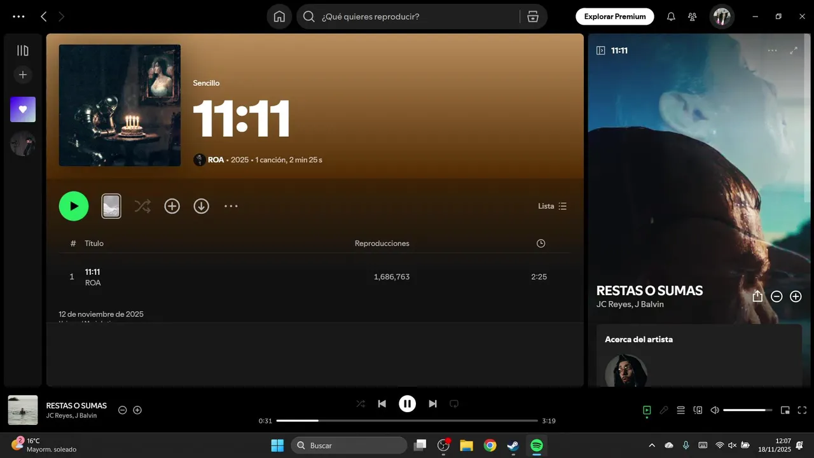This screenshot has height=458, width=814.
Task: Open ROA artist under the track title
Action: [93, 282]
